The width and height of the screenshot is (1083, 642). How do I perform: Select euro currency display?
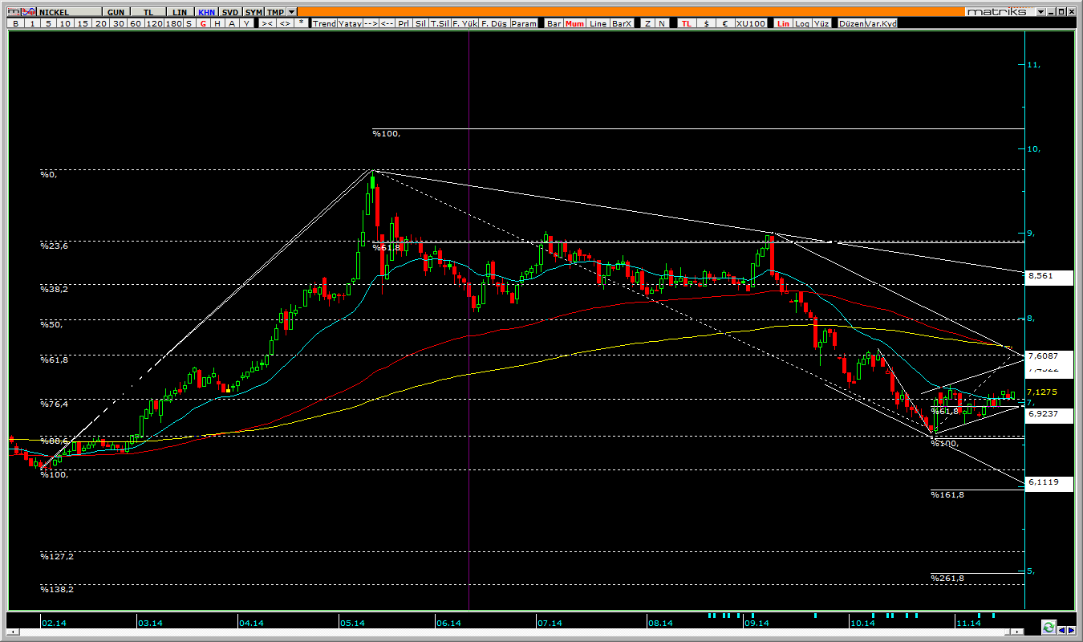(x=725, y=23)
